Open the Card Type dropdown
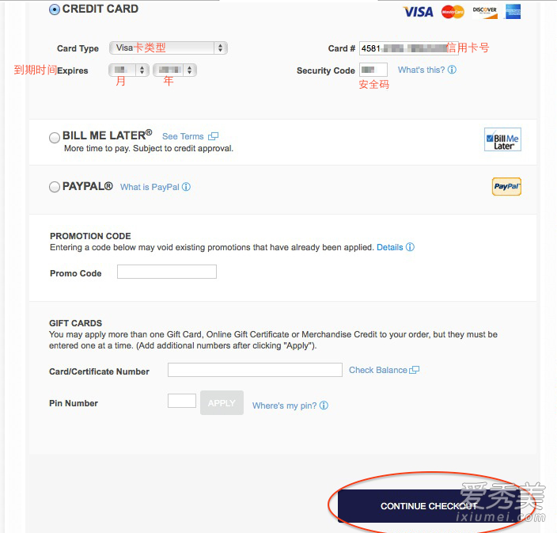The image size is (557, 533). [x=169, y=48]
